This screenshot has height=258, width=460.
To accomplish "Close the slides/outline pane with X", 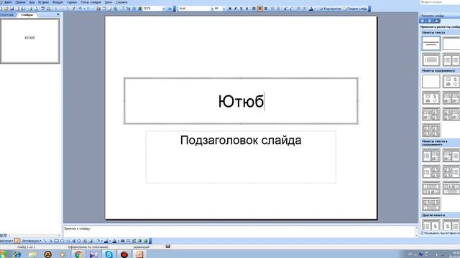I will coord(58,14).
